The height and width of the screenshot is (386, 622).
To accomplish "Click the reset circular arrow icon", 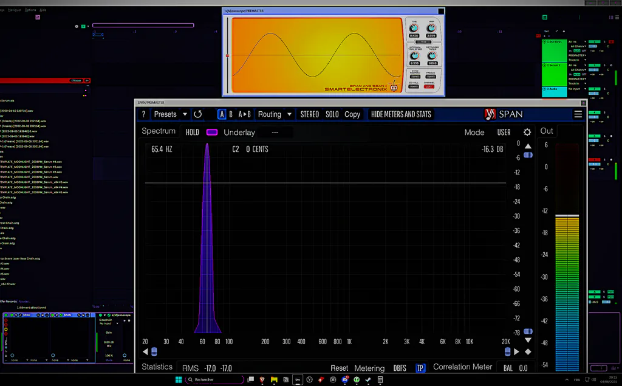I will [x=197, y=114].
